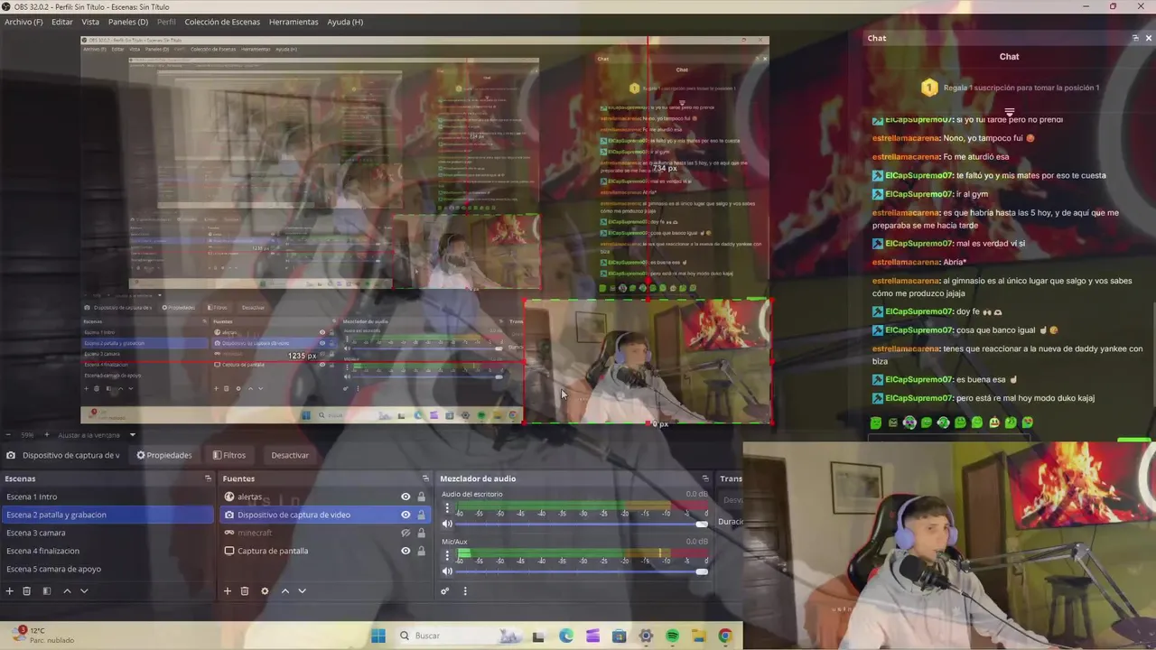Click first emote below chat messages

(876, 422)
